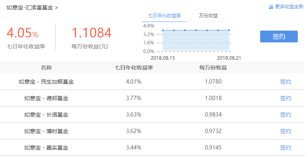Click the 3.62% yield cell
The image size is (308, 157).
(x=133, y=131)
